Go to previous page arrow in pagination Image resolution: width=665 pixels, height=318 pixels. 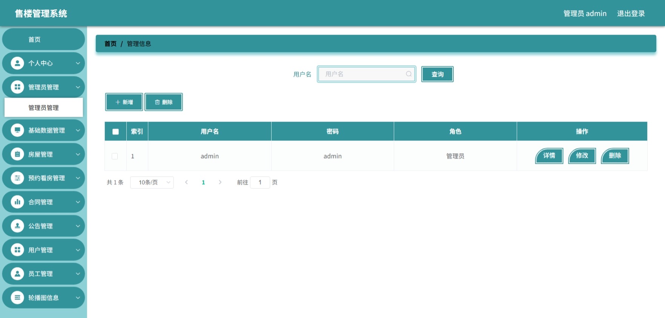coord(186,182)
